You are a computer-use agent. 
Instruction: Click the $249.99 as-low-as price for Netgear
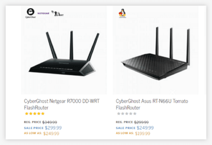tap(51, 133)
